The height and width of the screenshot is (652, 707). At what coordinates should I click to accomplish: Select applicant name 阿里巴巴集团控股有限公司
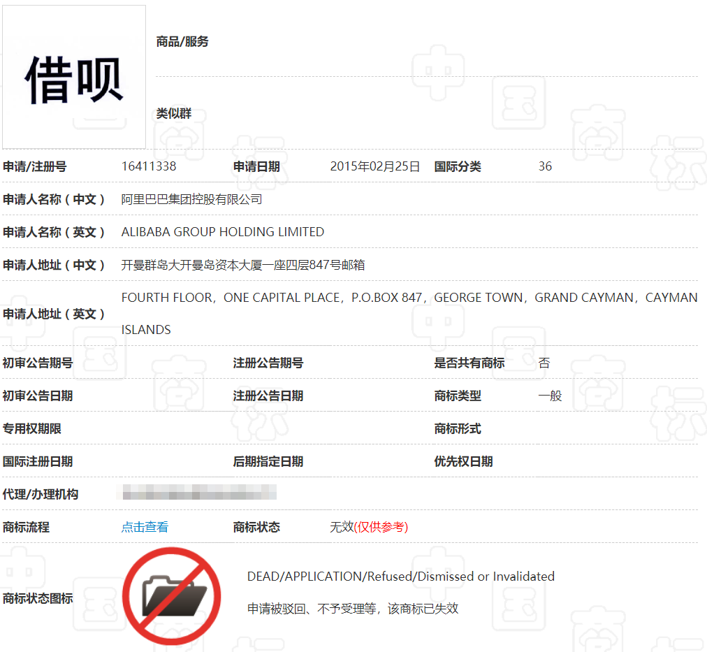[x=191, y=199]
